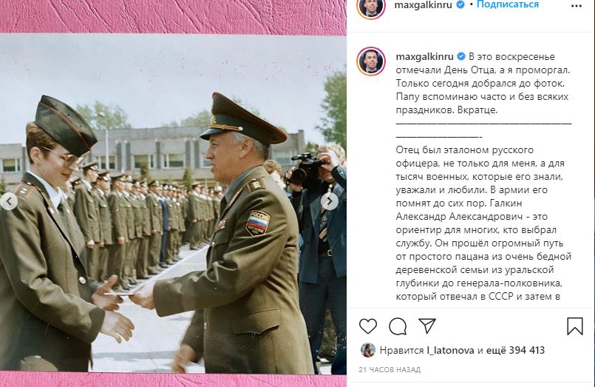Click the verified badge in the header
The height and width of the screenshot is (387, 595).
click(x=460, y=4)
